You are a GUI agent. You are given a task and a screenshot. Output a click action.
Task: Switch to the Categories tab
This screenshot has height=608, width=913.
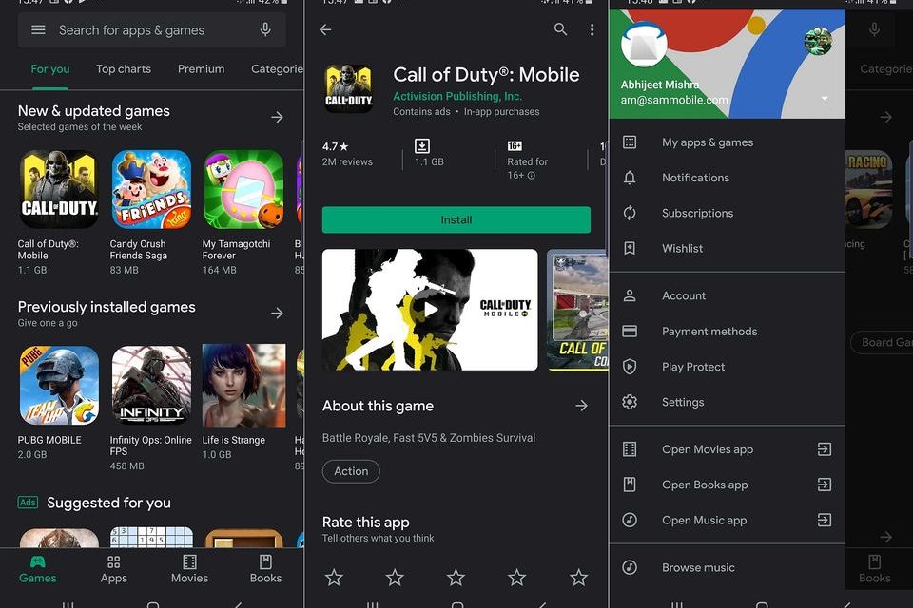coord(277,68)
